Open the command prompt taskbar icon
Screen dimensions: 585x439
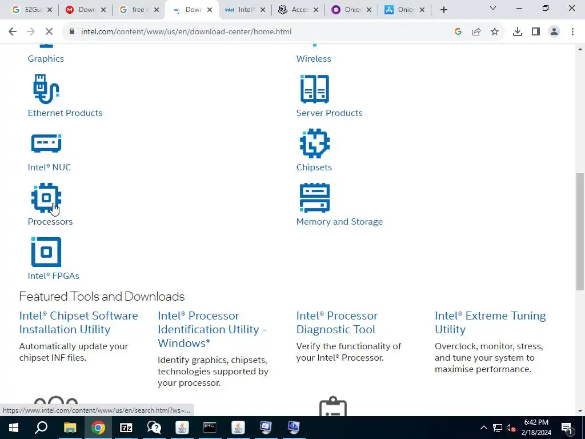pyautogui.click(x=210, y=428)
